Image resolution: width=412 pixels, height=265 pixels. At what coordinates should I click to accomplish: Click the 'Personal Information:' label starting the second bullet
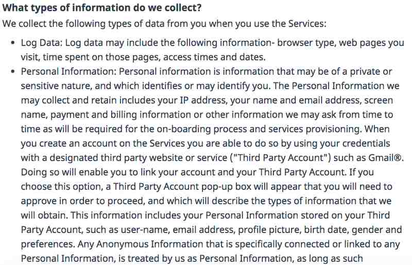[68, 72]
